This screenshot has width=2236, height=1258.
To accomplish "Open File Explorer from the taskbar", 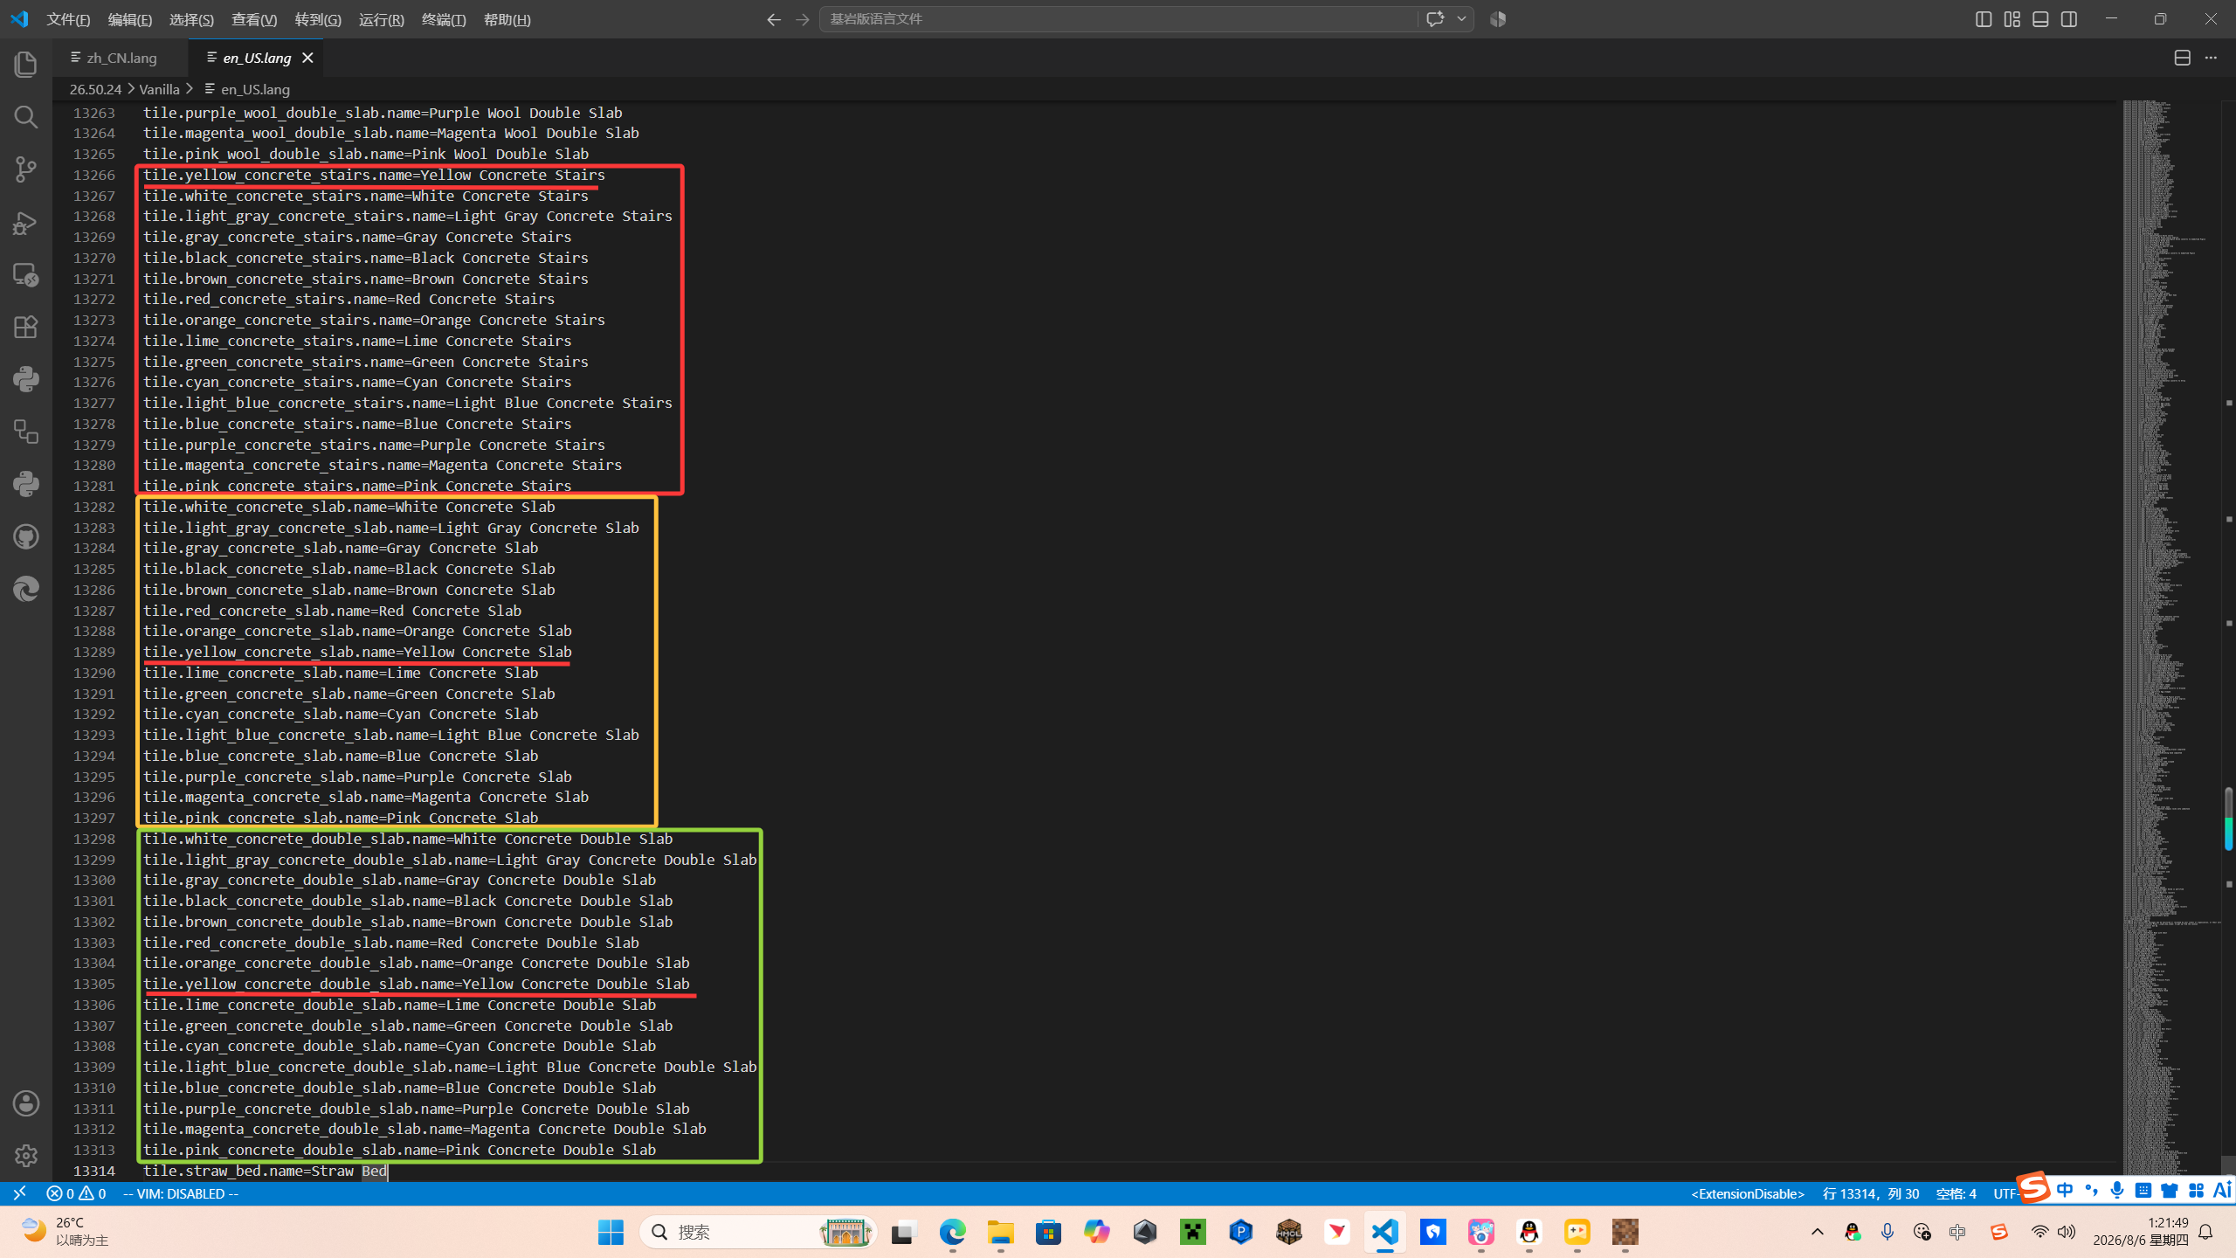I will [1000, 1232].
